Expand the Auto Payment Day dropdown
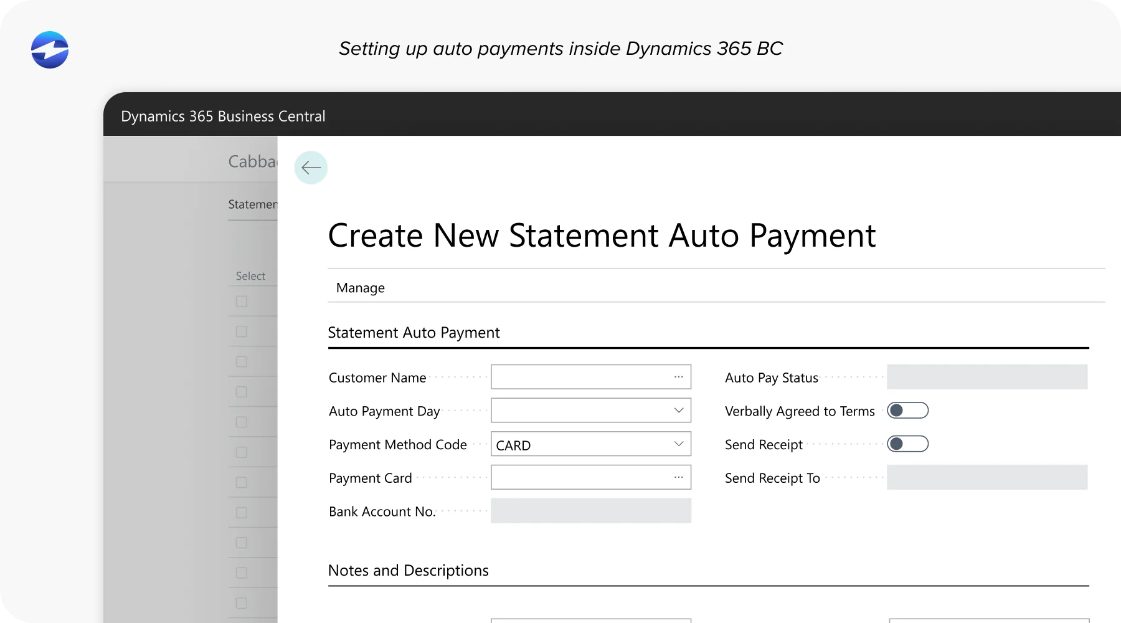 pyautogui.click(x=678, y=410)
